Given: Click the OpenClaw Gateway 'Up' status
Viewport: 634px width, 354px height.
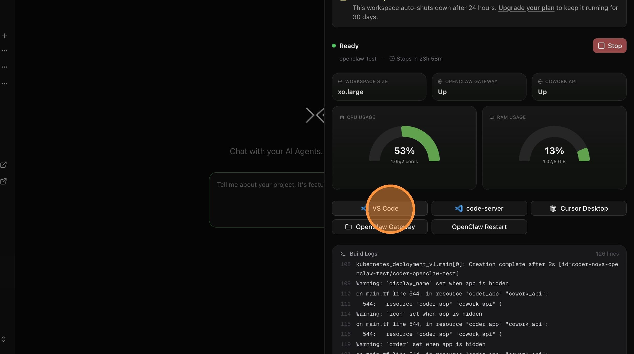Looking at the screenshot, I should 442,92.
